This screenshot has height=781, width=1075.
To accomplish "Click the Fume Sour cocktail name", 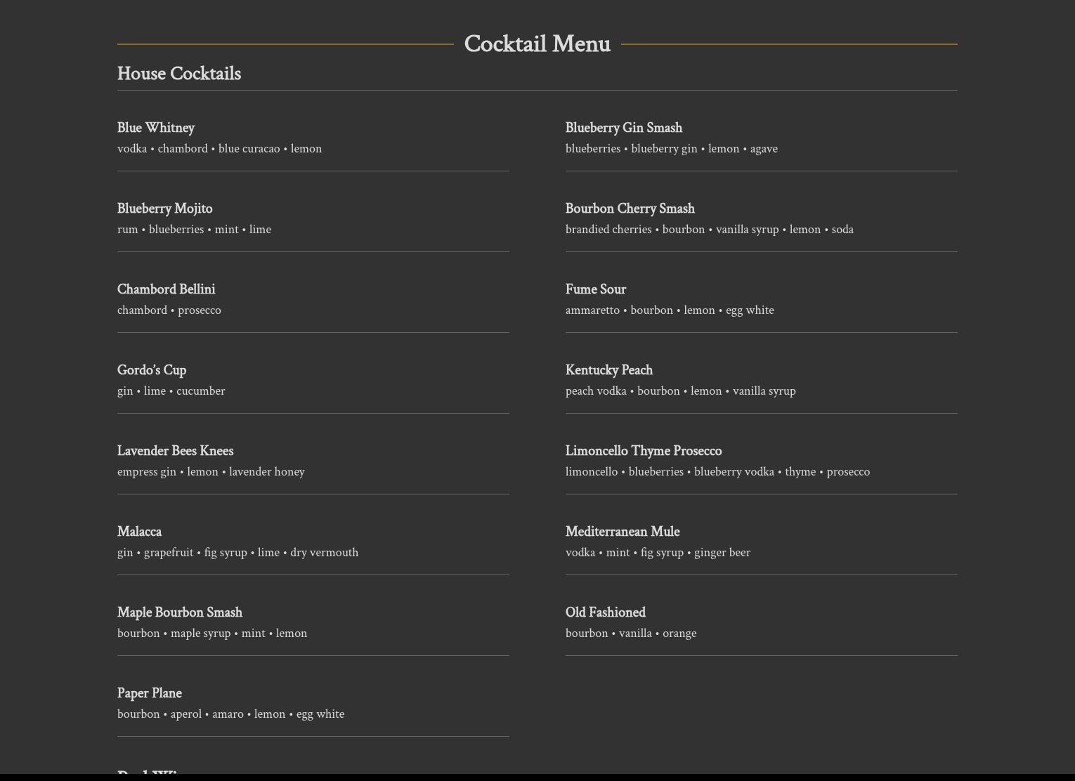I will point(596,289).
